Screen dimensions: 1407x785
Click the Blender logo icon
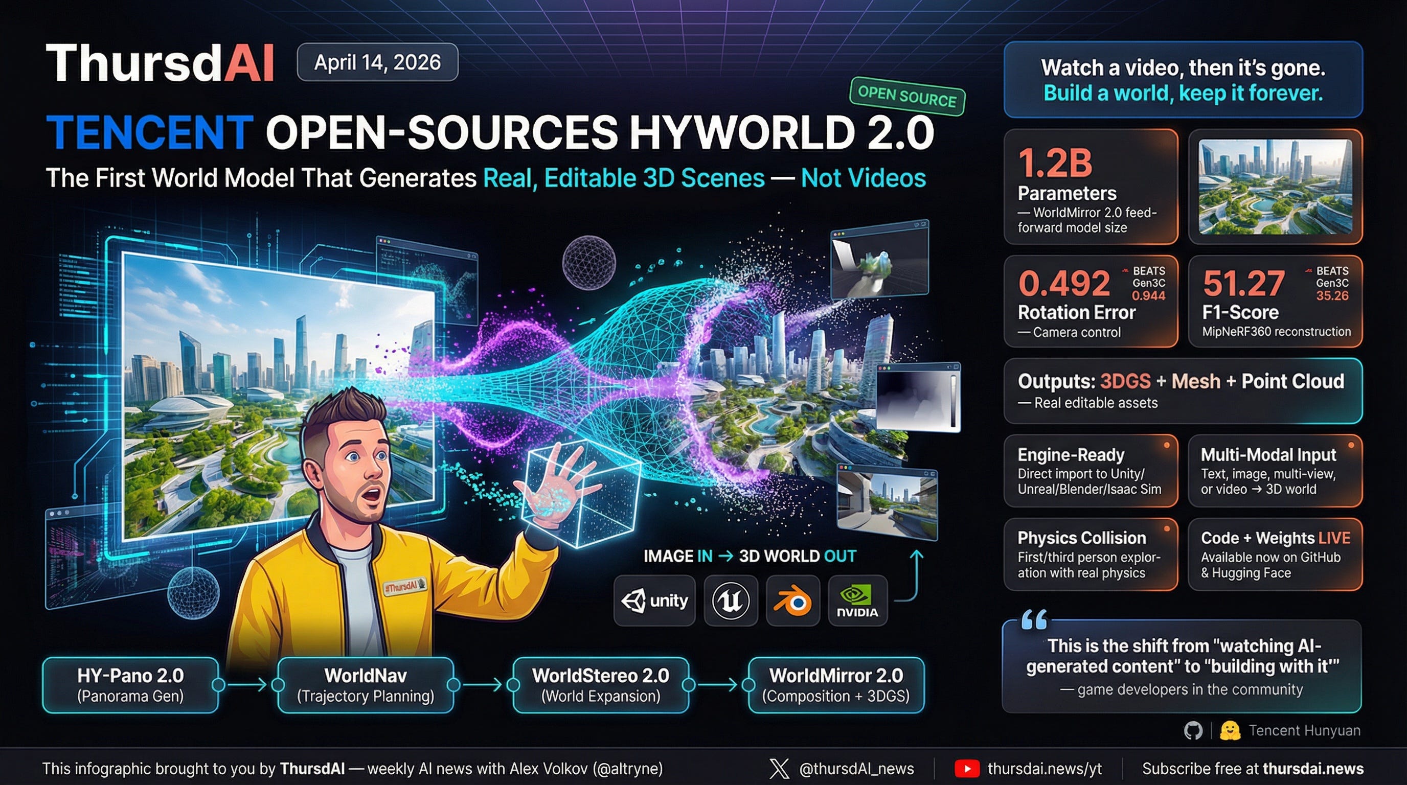click(792, 601)
